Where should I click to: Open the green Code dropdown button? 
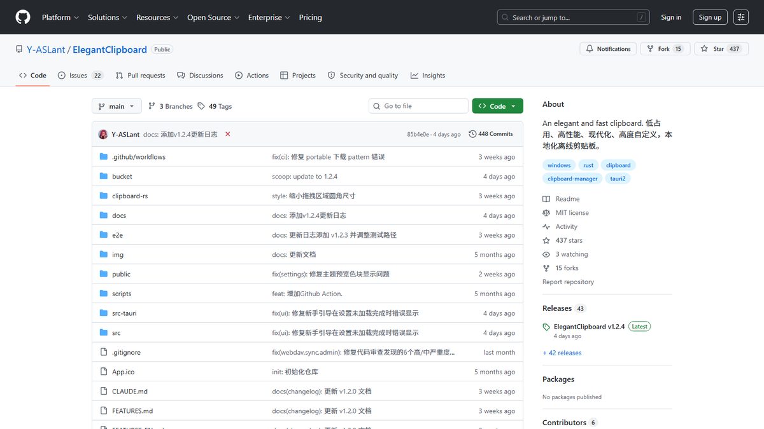[x=498, y=106]
